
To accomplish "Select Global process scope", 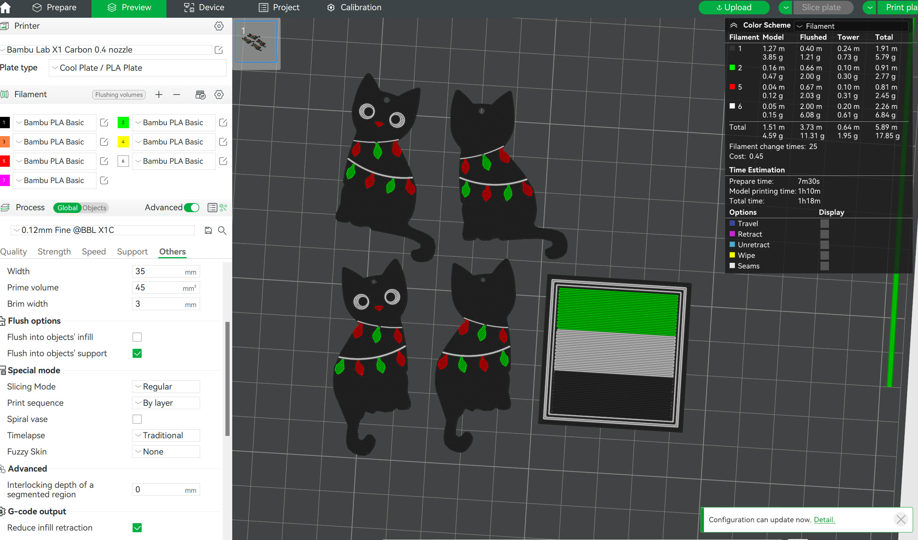I will coord(67,208).
